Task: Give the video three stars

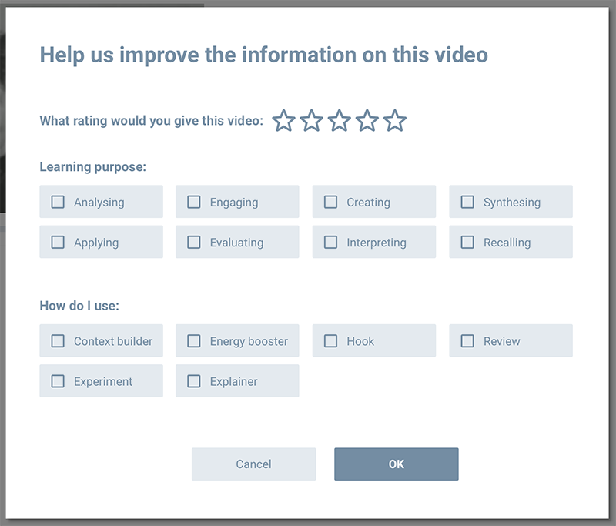Action: tap(340, 121)
